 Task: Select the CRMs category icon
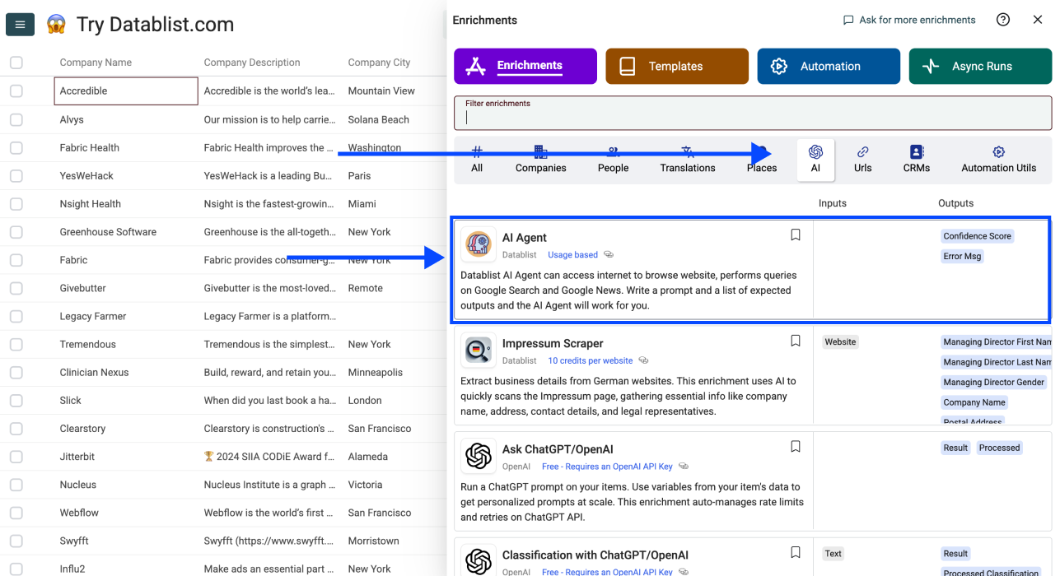tap(916, 159)
